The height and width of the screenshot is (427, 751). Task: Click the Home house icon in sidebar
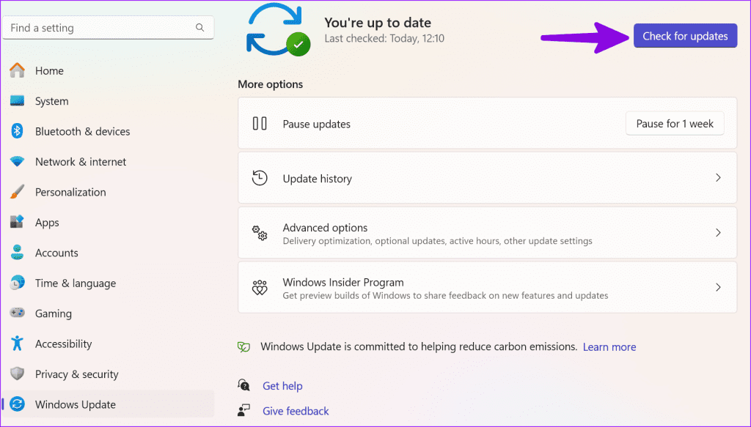[18, 70]
